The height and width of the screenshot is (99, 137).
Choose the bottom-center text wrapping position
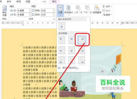(72, 60)
